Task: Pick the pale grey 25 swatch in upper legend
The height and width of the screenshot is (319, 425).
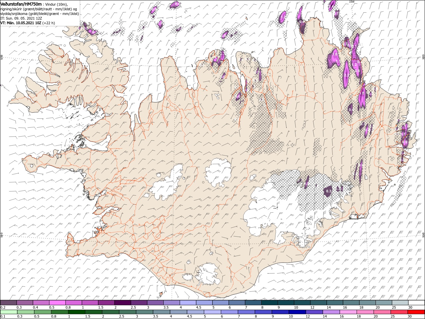Action: tap(400, 303)
